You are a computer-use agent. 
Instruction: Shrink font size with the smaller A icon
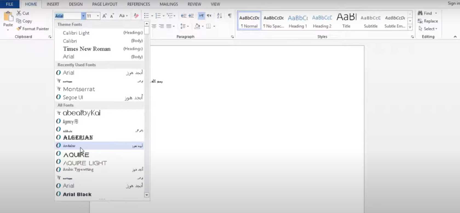point(112,16)
